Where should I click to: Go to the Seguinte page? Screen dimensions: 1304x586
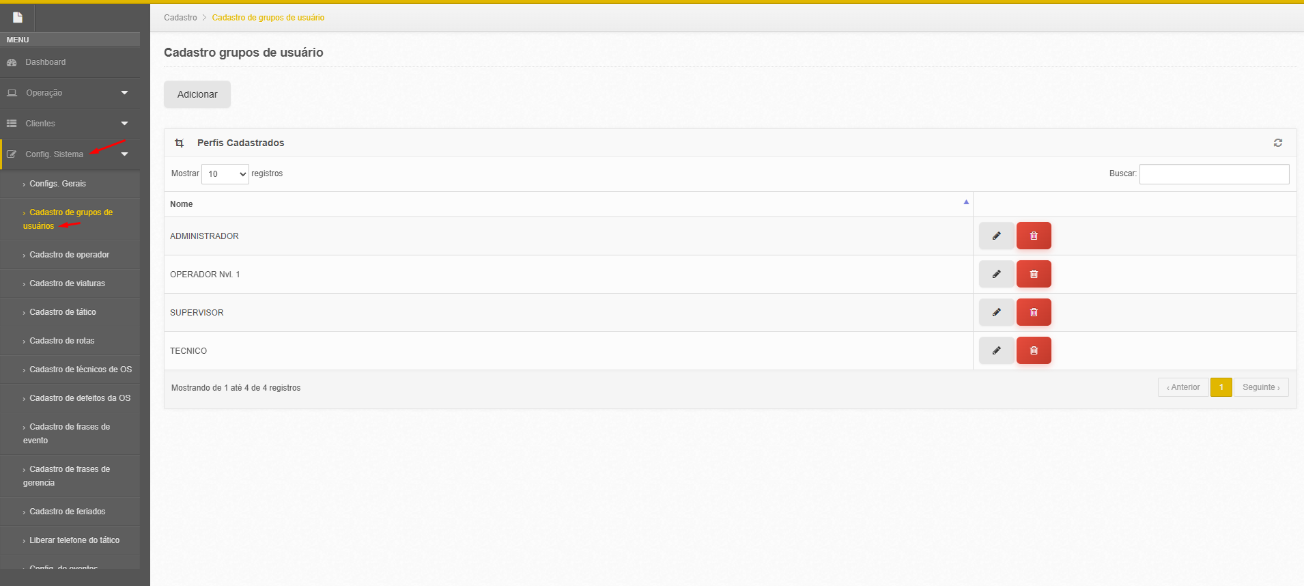coord(1260,387)
